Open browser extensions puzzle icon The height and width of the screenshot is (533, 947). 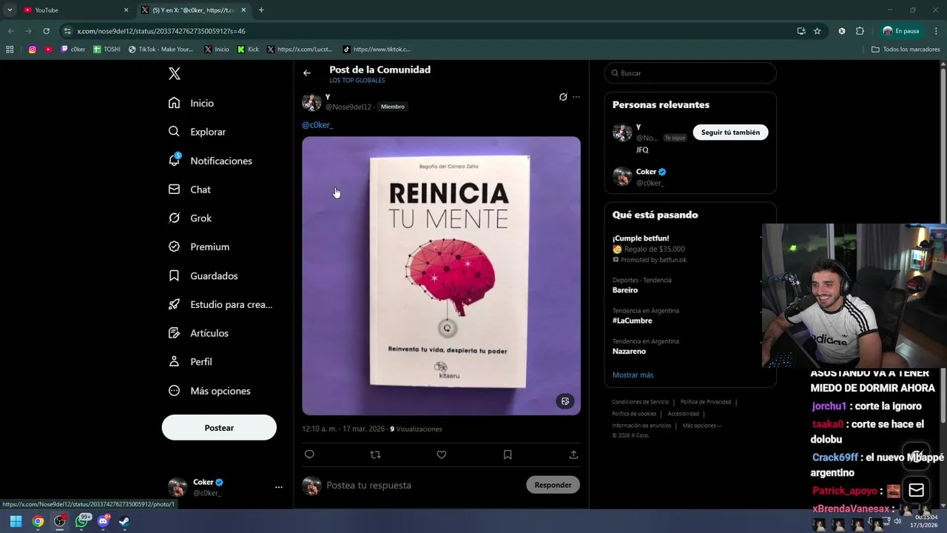pyautogui.click(x=860, y=31)
